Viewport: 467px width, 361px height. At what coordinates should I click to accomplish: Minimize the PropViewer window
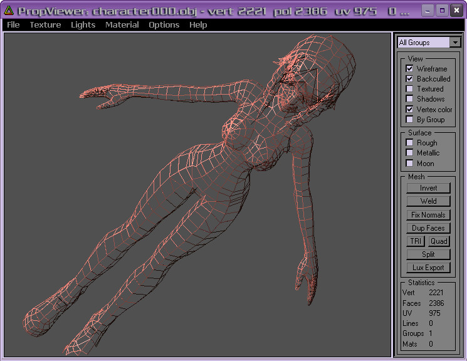[428, 11]
